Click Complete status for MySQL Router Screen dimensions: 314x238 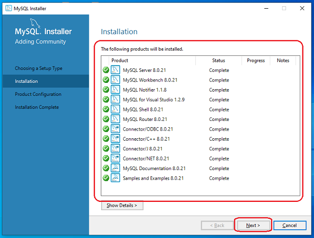pyautogui.click(x=219, y=119)
